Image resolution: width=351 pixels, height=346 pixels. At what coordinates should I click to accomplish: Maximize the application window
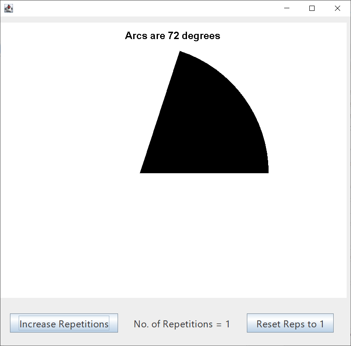[x=312, y=8]
